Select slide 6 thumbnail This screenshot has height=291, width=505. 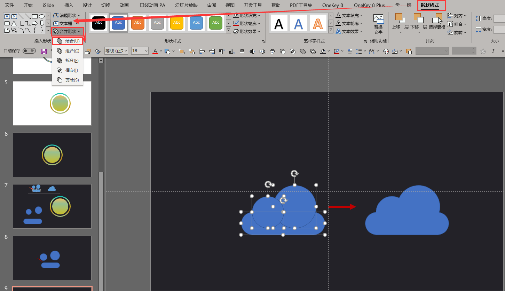coord(52,155)
